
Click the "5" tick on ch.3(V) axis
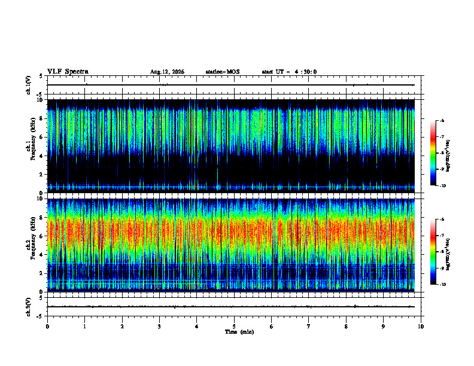[x=41, y=298]
